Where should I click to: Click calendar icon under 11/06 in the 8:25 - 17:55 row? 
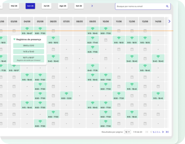click(x=119, y=49)
